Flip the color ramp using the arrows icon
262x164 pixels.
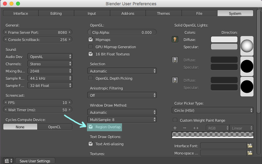click(196, 128)
